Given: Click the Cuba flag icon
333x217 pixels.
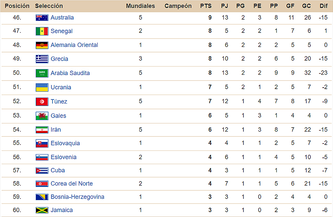Looking at the screenshot, I should point(42,170).
